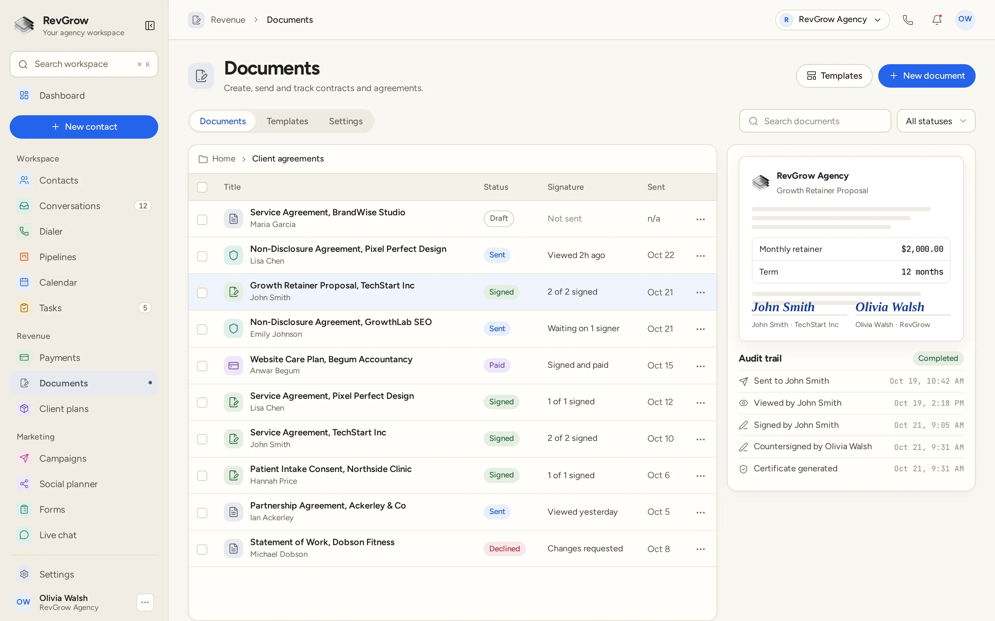The image size is (995, 621).
Task: Open row menu for Patient Intake Consent
Action: click(x=701, y=476)
